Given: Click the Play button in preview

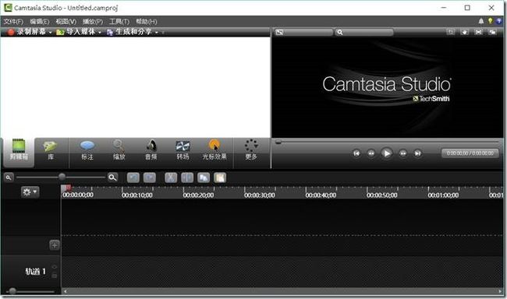Looking at the screenshot, I should 387,153.
